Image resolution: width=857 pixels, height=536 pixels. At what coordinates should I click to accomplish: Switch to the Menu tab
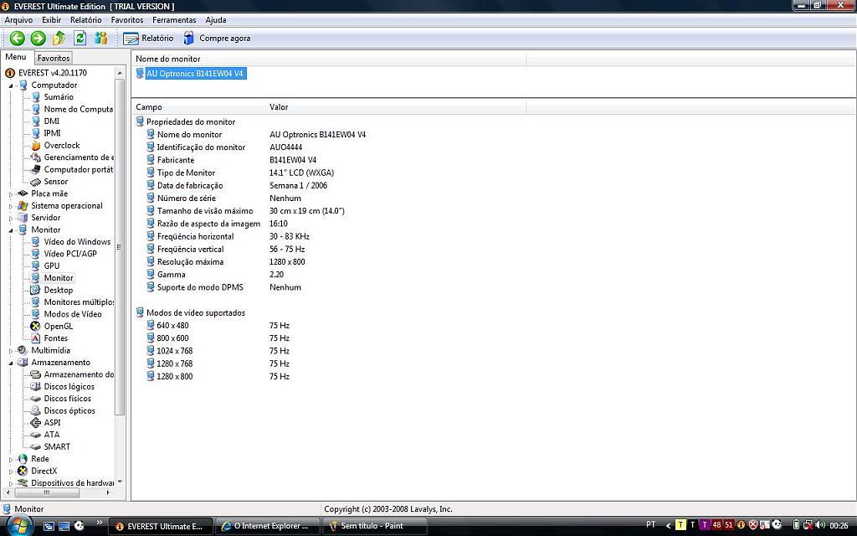click(x=16, y=57)
